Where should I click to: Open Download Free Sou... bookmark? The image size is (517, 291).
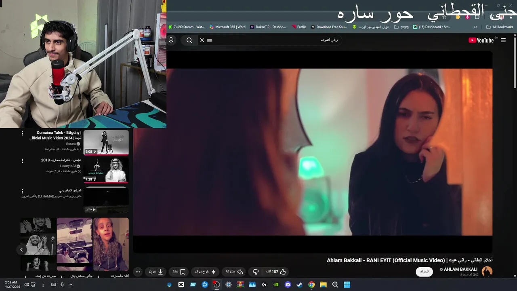329,27
